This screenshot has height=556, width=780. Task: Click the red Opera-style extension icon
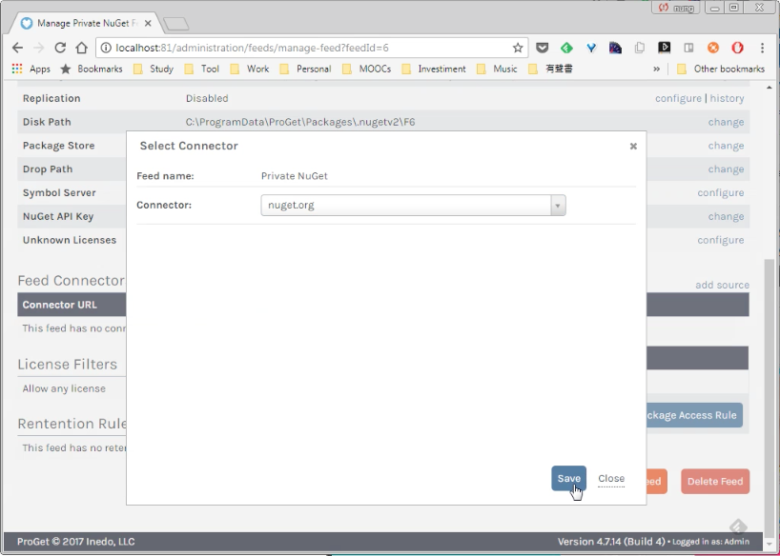pyautogui.click(x=737, y=48)
